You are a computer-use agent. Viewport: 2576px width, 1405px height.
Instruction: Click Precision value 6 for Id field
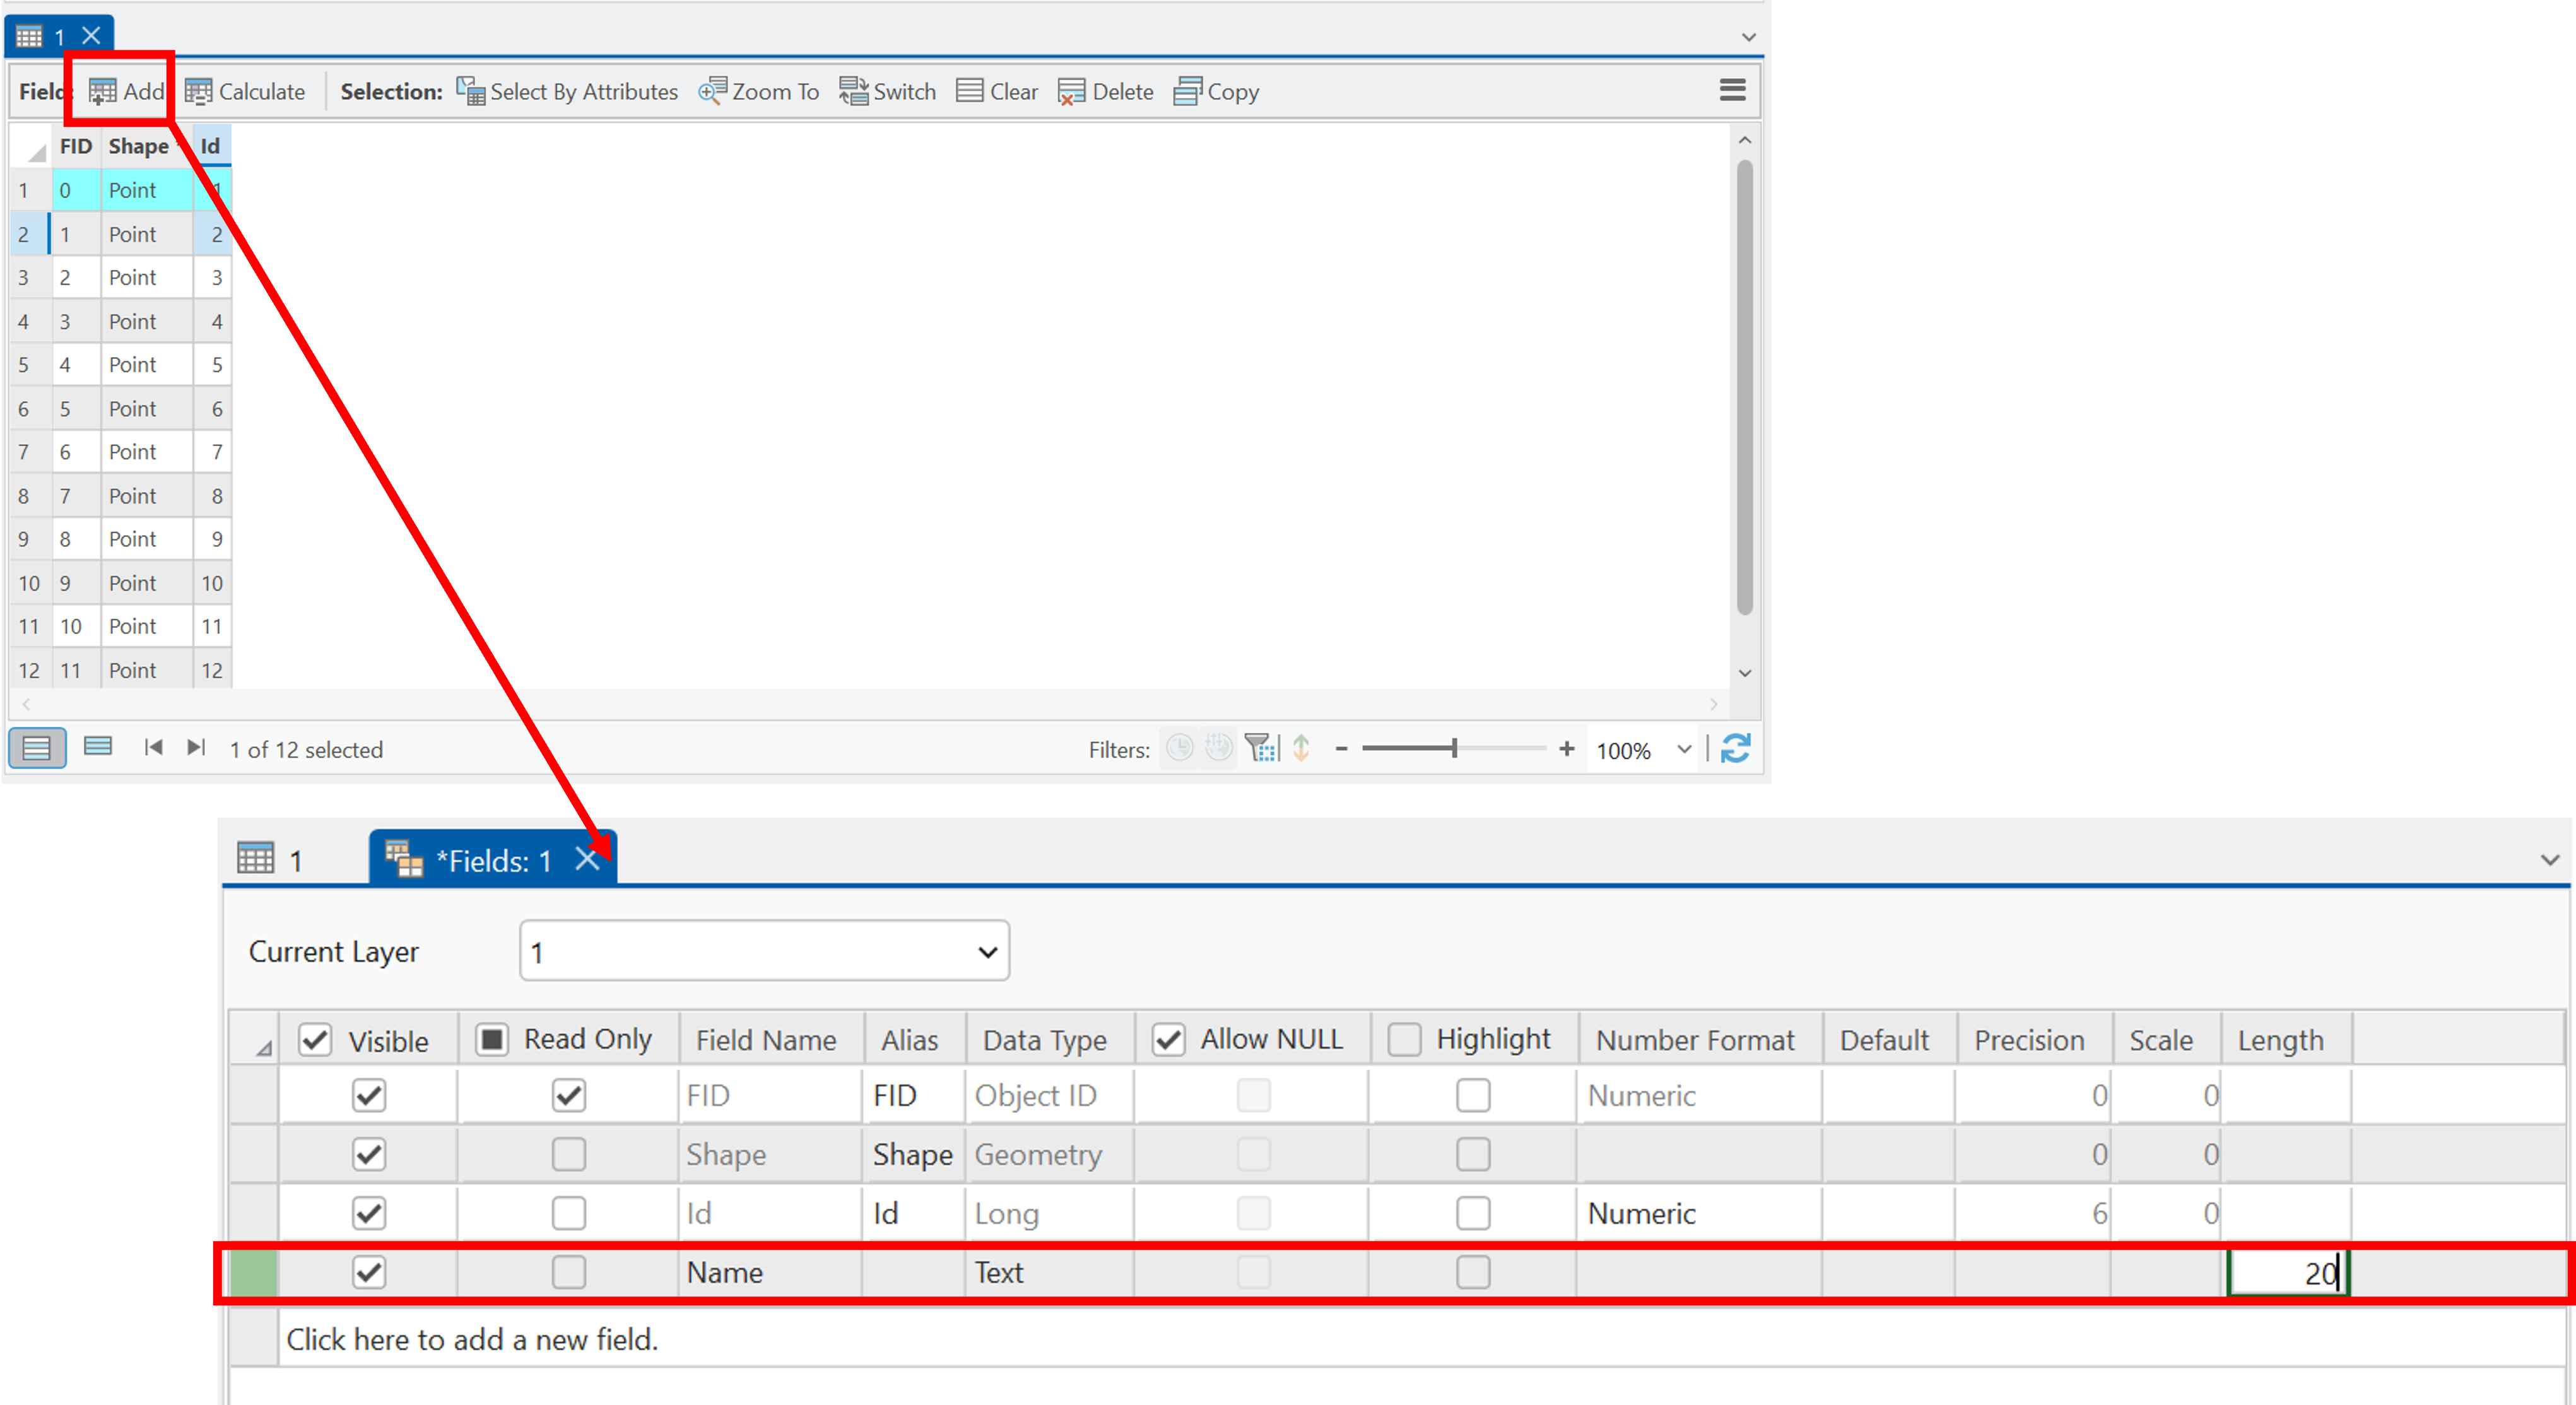click(2033, 1213)
